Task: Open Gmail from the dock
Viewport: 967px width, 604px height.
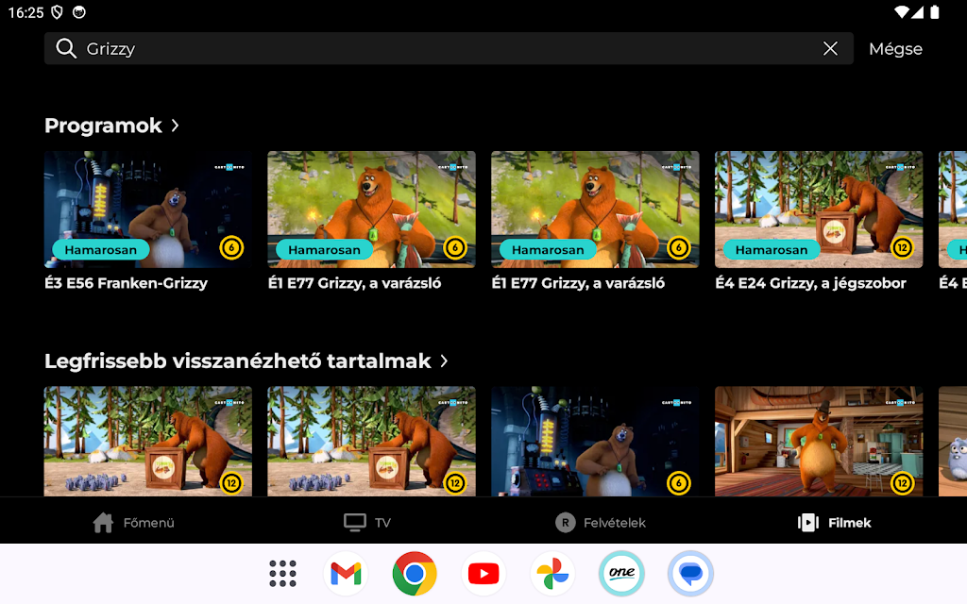Action: [346, 573]
